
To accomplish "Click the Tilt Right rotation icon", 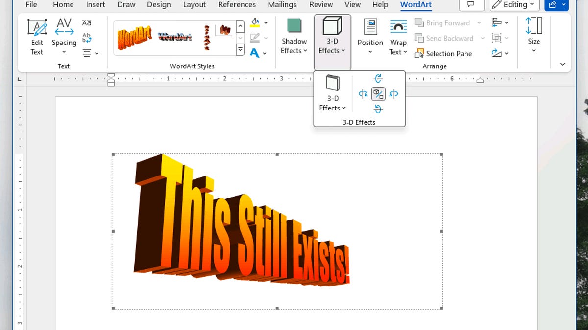I will [x=393, y=94].
